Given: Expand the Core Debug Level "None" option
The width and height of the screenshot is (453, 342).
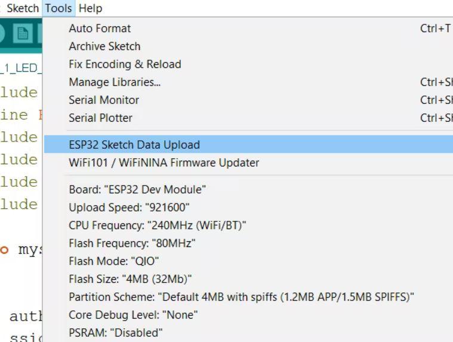Looking at the screenshot, I should click(133, 315).
